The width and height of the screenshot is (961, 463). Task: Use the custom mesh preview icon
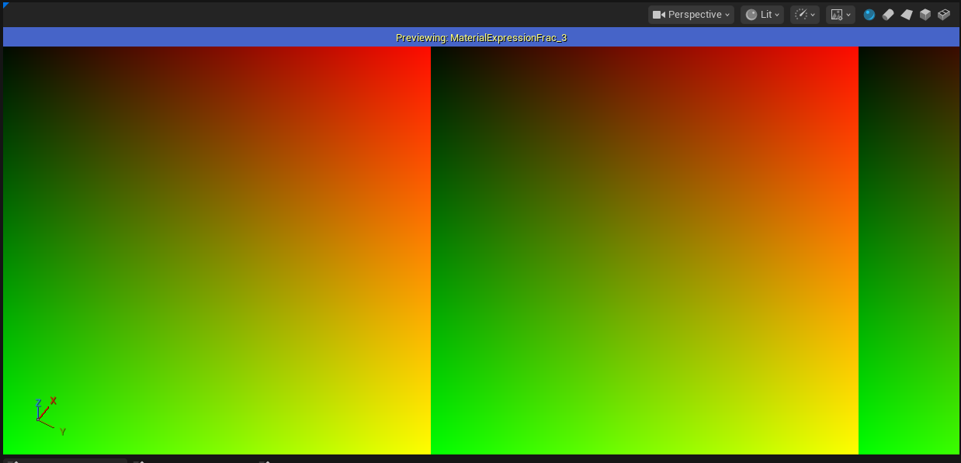click(944, 15)
